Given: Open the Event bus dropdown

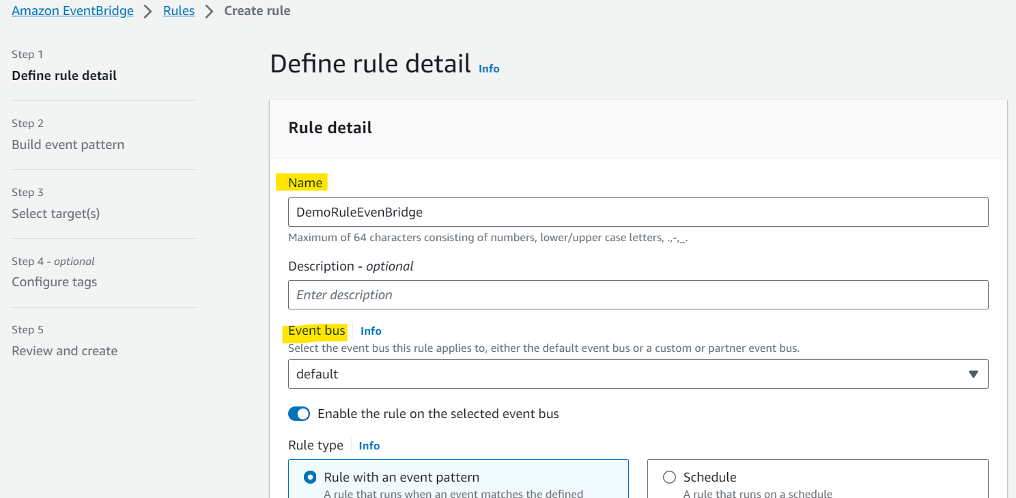Looking at the screenshot, I should tap(638, 374).
